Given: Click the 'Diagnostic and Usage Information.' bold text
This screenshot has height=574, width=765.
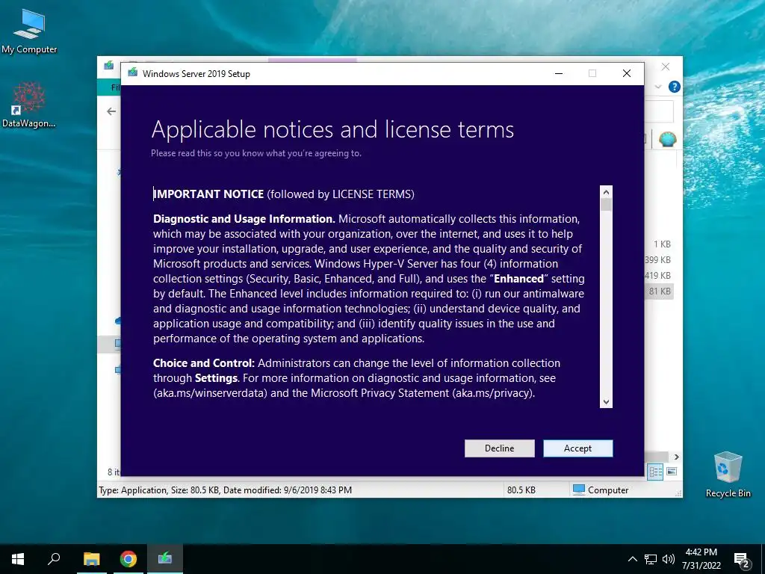Looking at the screenshot, I should coord(244,219).
